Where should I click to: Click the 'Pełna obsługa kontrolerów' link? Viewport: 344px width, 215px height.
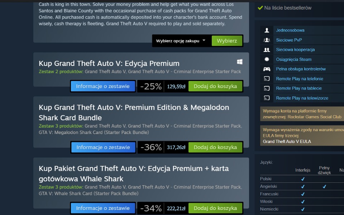click(x=301, y=69)
